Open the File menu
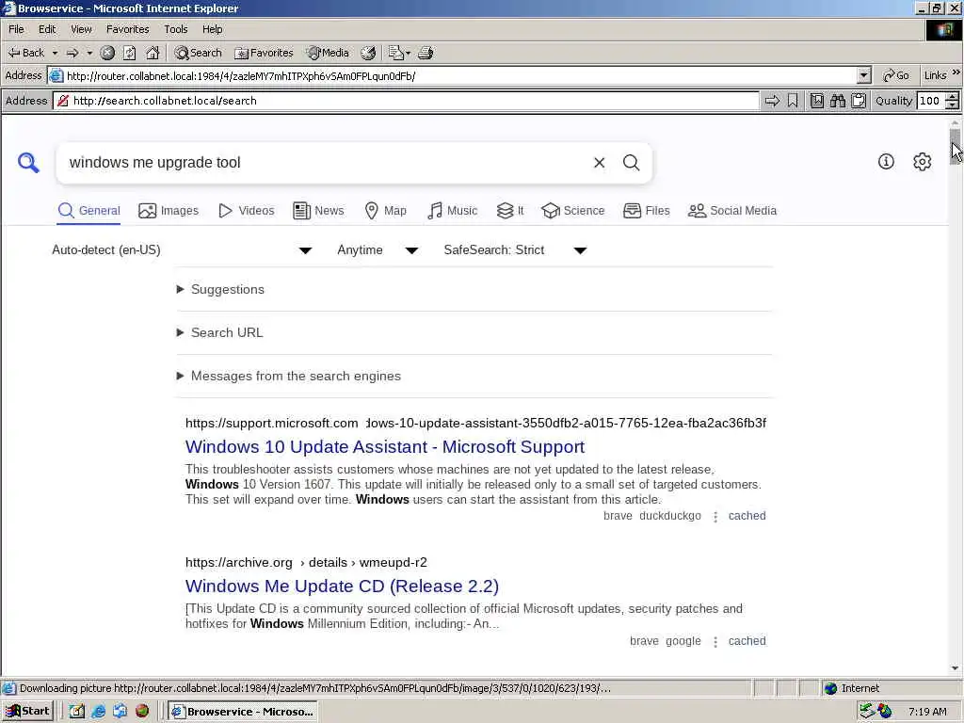964x723 pixels. click(17, 29)
